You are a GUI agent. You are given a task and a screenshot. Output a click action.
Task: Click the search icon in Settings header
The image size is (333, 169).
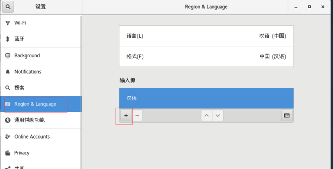8,6
